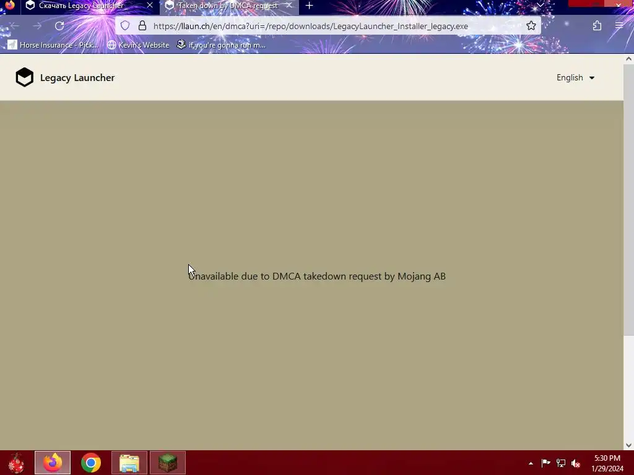Image resolution: width=634 pixels, height=475 pixels.
Task: Open the Minecraft grass block taskbar icon
Action: [168, 463]
